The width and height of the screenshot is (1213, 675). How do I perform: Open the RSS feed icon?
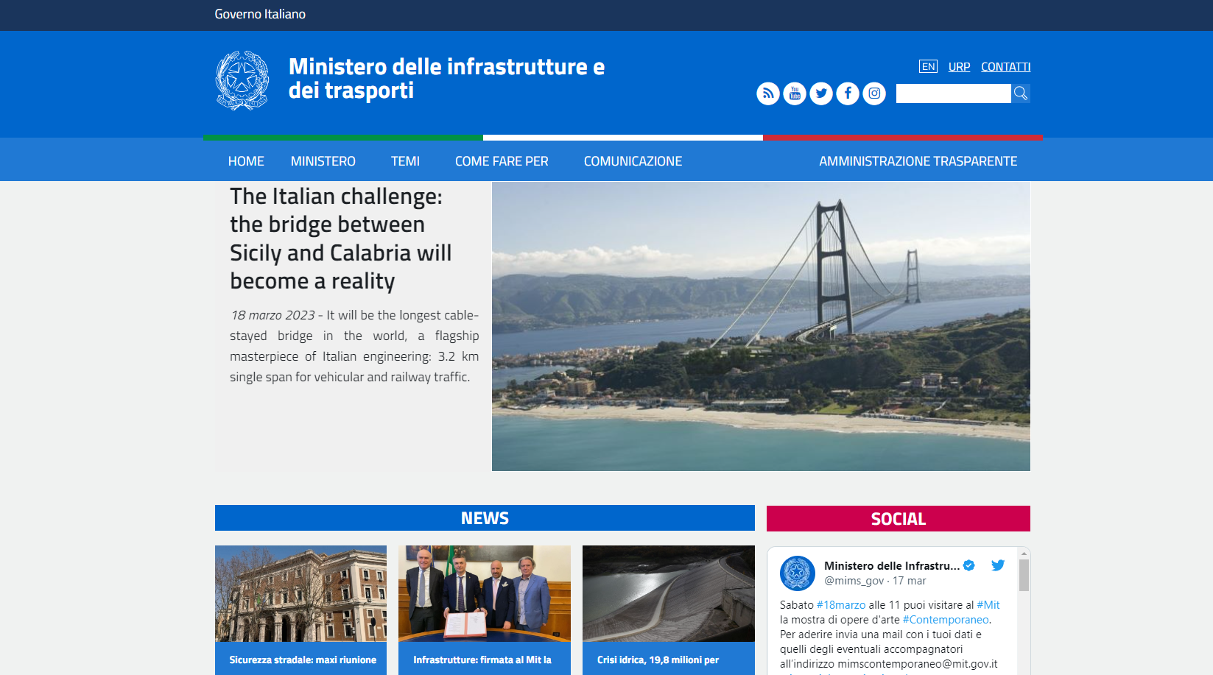point(767,93)
